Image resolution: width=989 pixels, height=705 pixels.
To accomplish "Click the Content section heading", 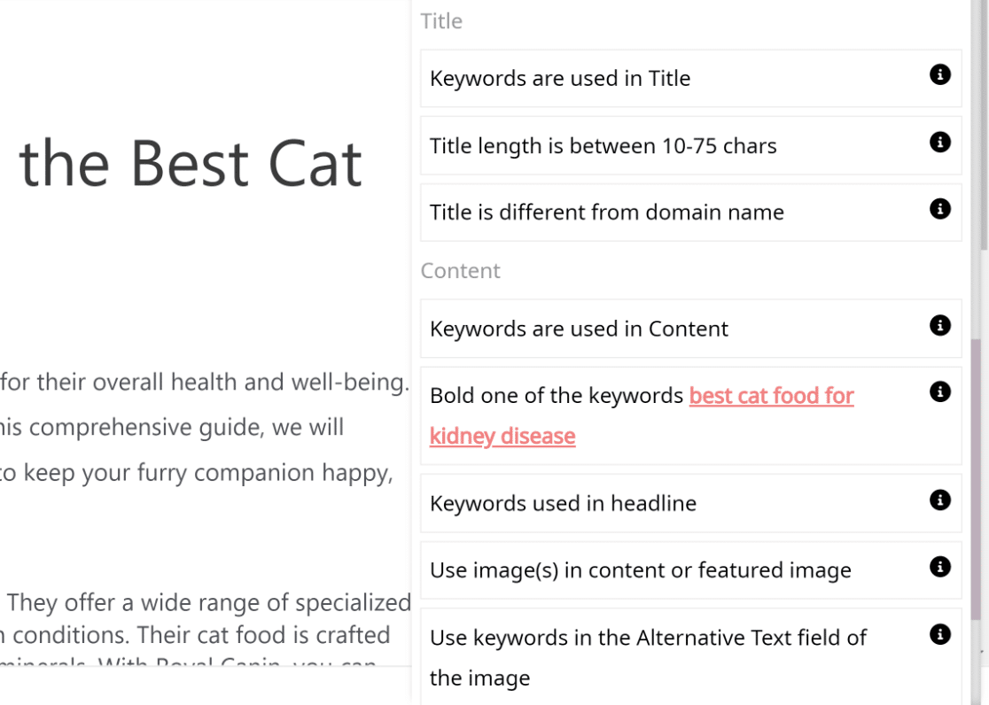I will [x=461, y=270].
